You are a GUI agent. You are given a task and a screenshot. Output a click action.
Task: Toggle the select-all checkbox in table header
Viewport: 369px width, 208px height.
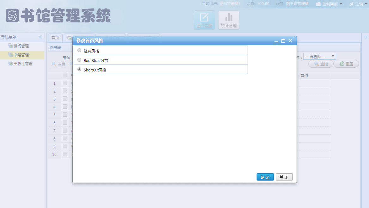(x=65, y=75)
